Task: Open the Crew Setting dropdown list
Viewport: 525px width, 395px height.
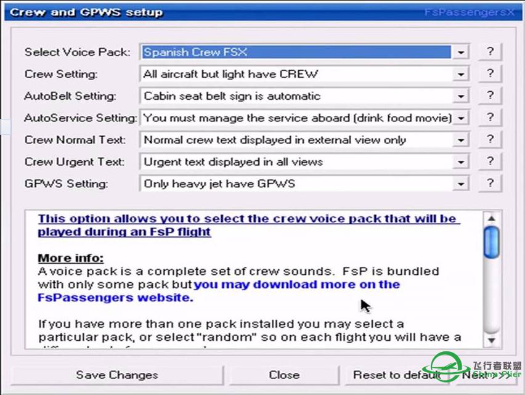Action: [x=460, y=75]
